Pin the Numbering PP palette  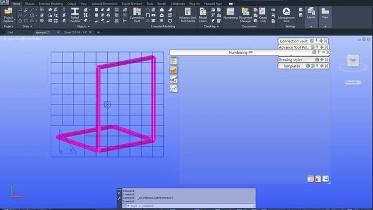point(319,52)
